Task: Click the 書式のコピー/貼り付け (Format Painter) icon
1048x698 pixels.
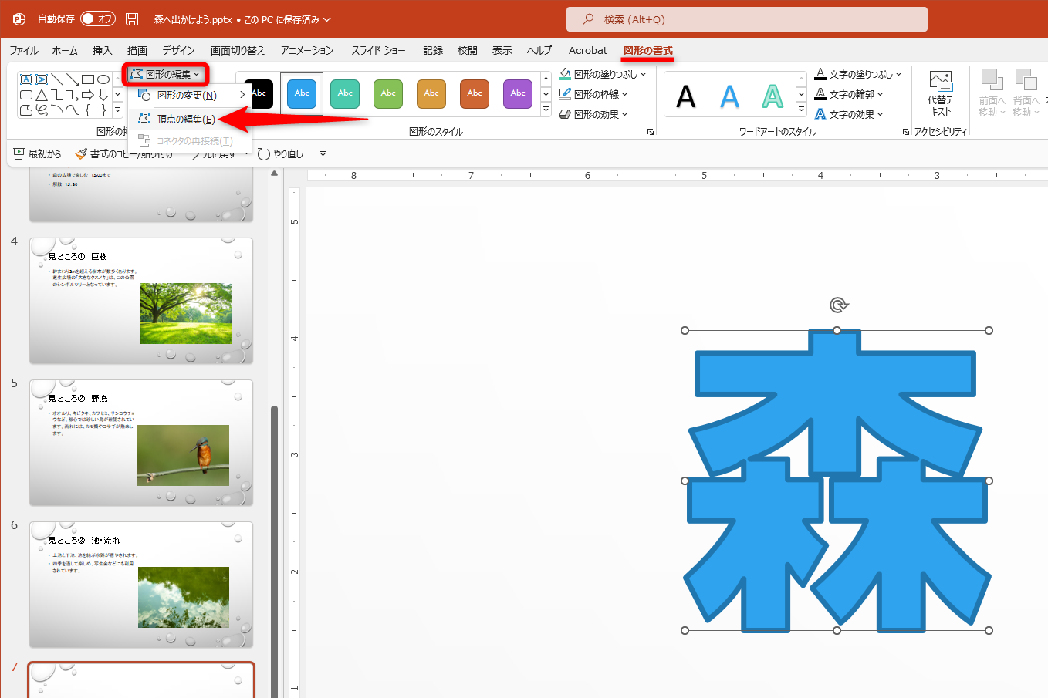Action: (x=81, y=153)
